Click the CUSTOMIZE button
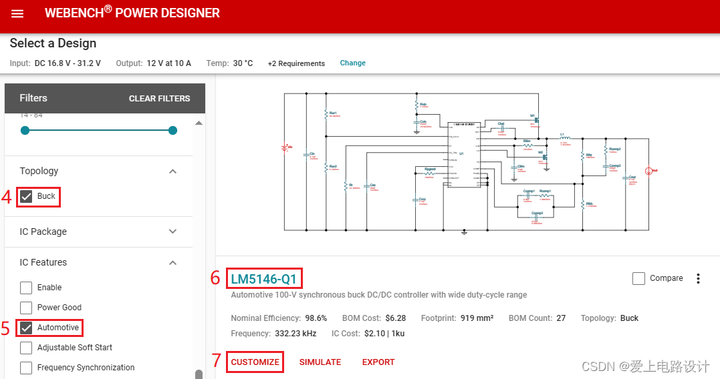720x379 pixels. (255, 362)
